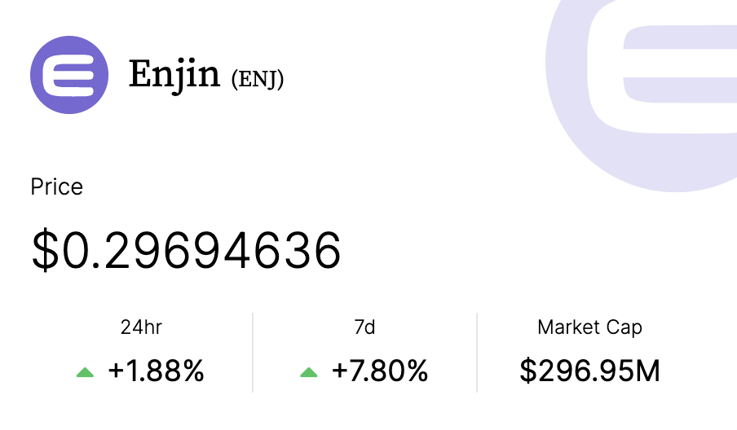The width and height of the screenshot is (737, 430).
Task: Select the Enjin coin name heading
Action: coord(174,75)
